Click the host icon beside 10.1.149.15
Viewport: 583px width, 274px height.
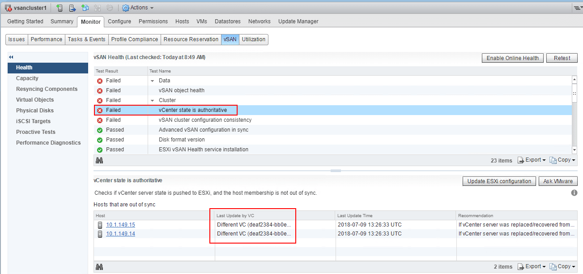[100, 225]
